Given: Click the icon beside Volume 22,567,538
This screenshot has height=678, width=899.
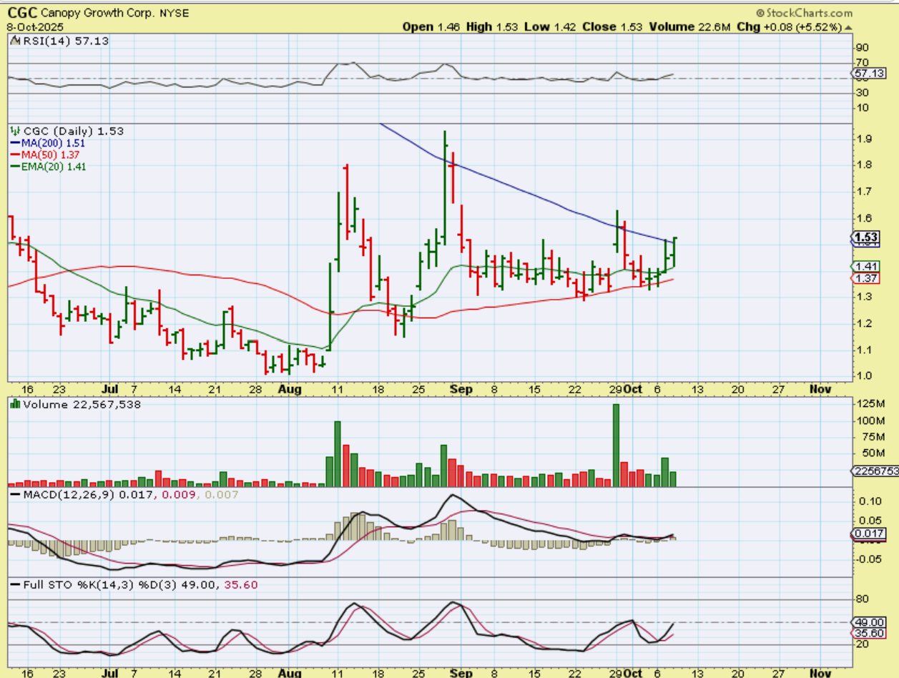Looking at the screenshot, I should (x=15, y=404).
